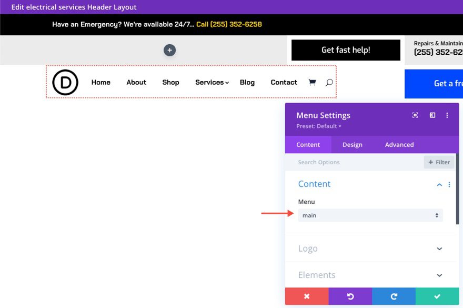Undo the last change with the purple undo icon
The image size is (463, 308).
click(350, 296)
